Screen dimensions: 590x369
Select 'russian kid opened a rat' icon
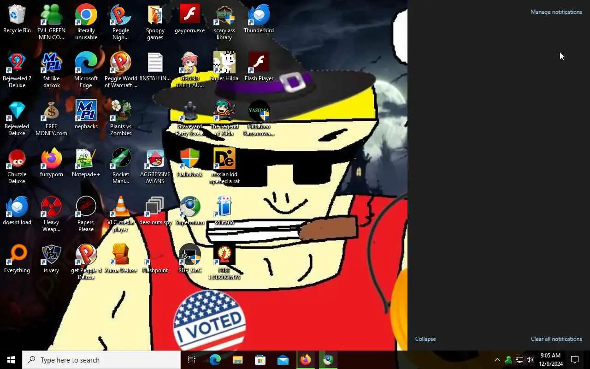click(x=224, y=166)
